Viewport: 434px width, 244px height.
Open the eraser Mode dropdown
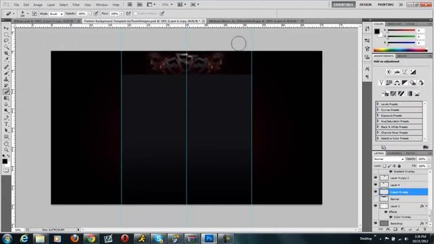pyautogui.click(x=56, y=14)
